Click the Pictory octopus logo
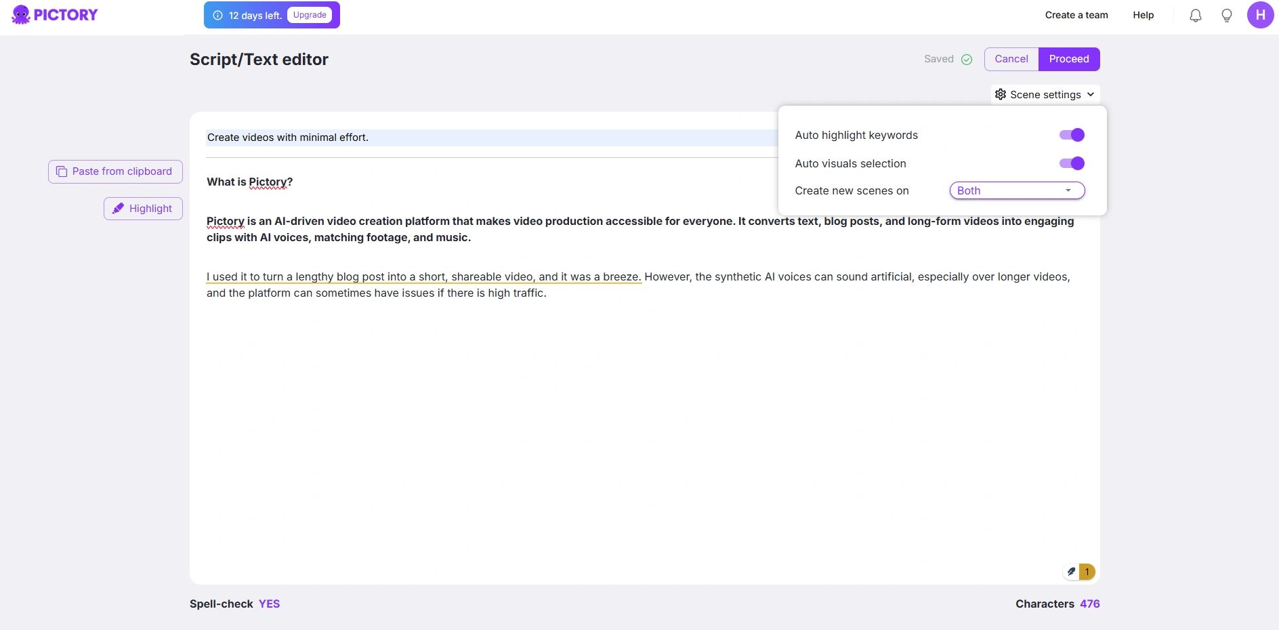1279x630 pixels. 21,15
